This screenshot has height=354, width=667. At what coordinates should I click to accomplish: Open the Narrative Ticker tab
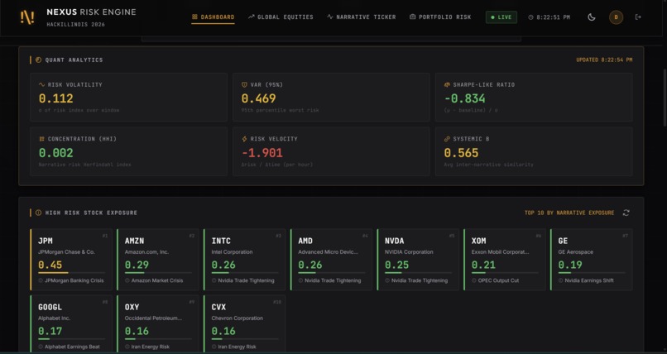[x=361, y=17]
